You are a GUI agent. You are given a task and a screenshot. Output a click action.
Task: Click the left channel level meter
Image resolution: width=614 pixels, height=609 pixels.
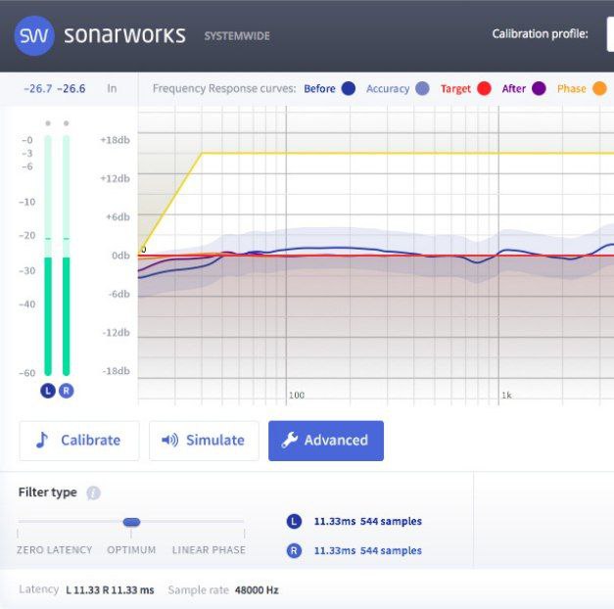coord(48,256)
